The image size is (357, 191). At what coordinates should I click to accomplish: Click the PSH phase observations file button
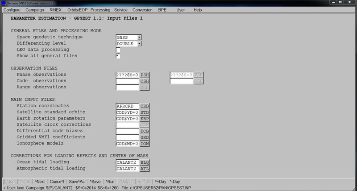tap(145, 75)
